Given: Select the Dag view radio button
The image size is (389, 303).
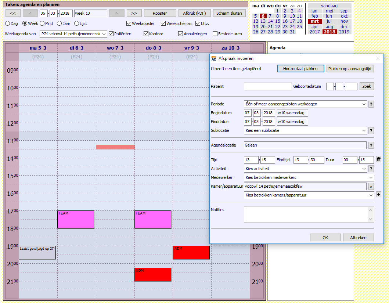Looking at the screenshot, I should [8, 24].
